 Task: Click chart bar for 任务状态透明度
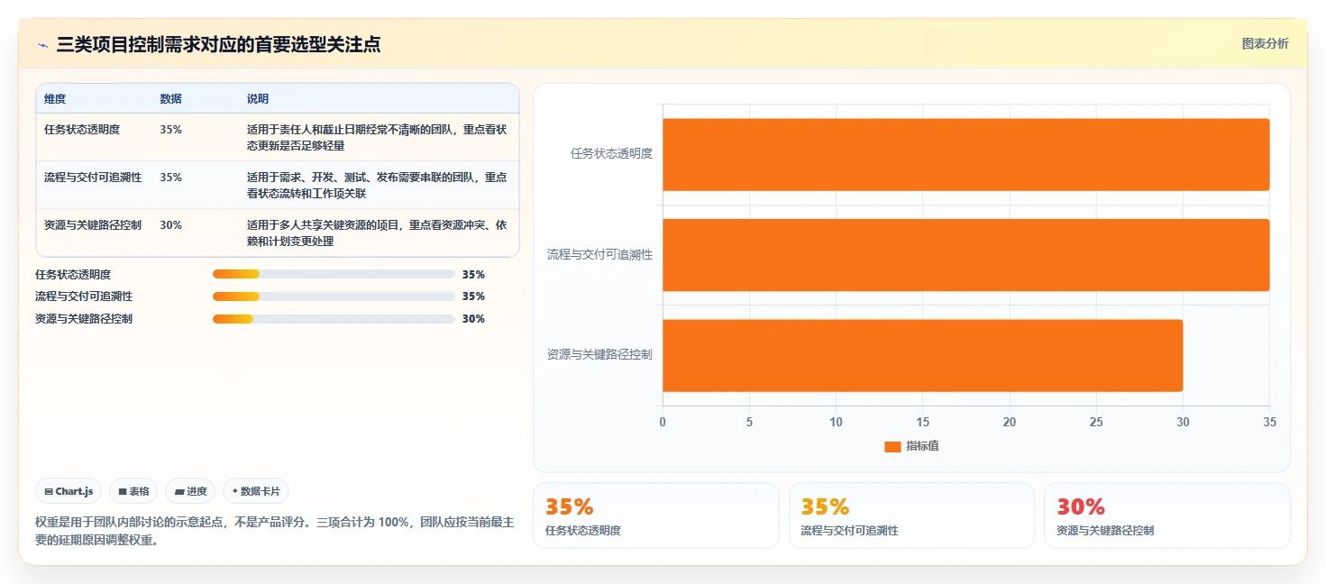[966, 154]
